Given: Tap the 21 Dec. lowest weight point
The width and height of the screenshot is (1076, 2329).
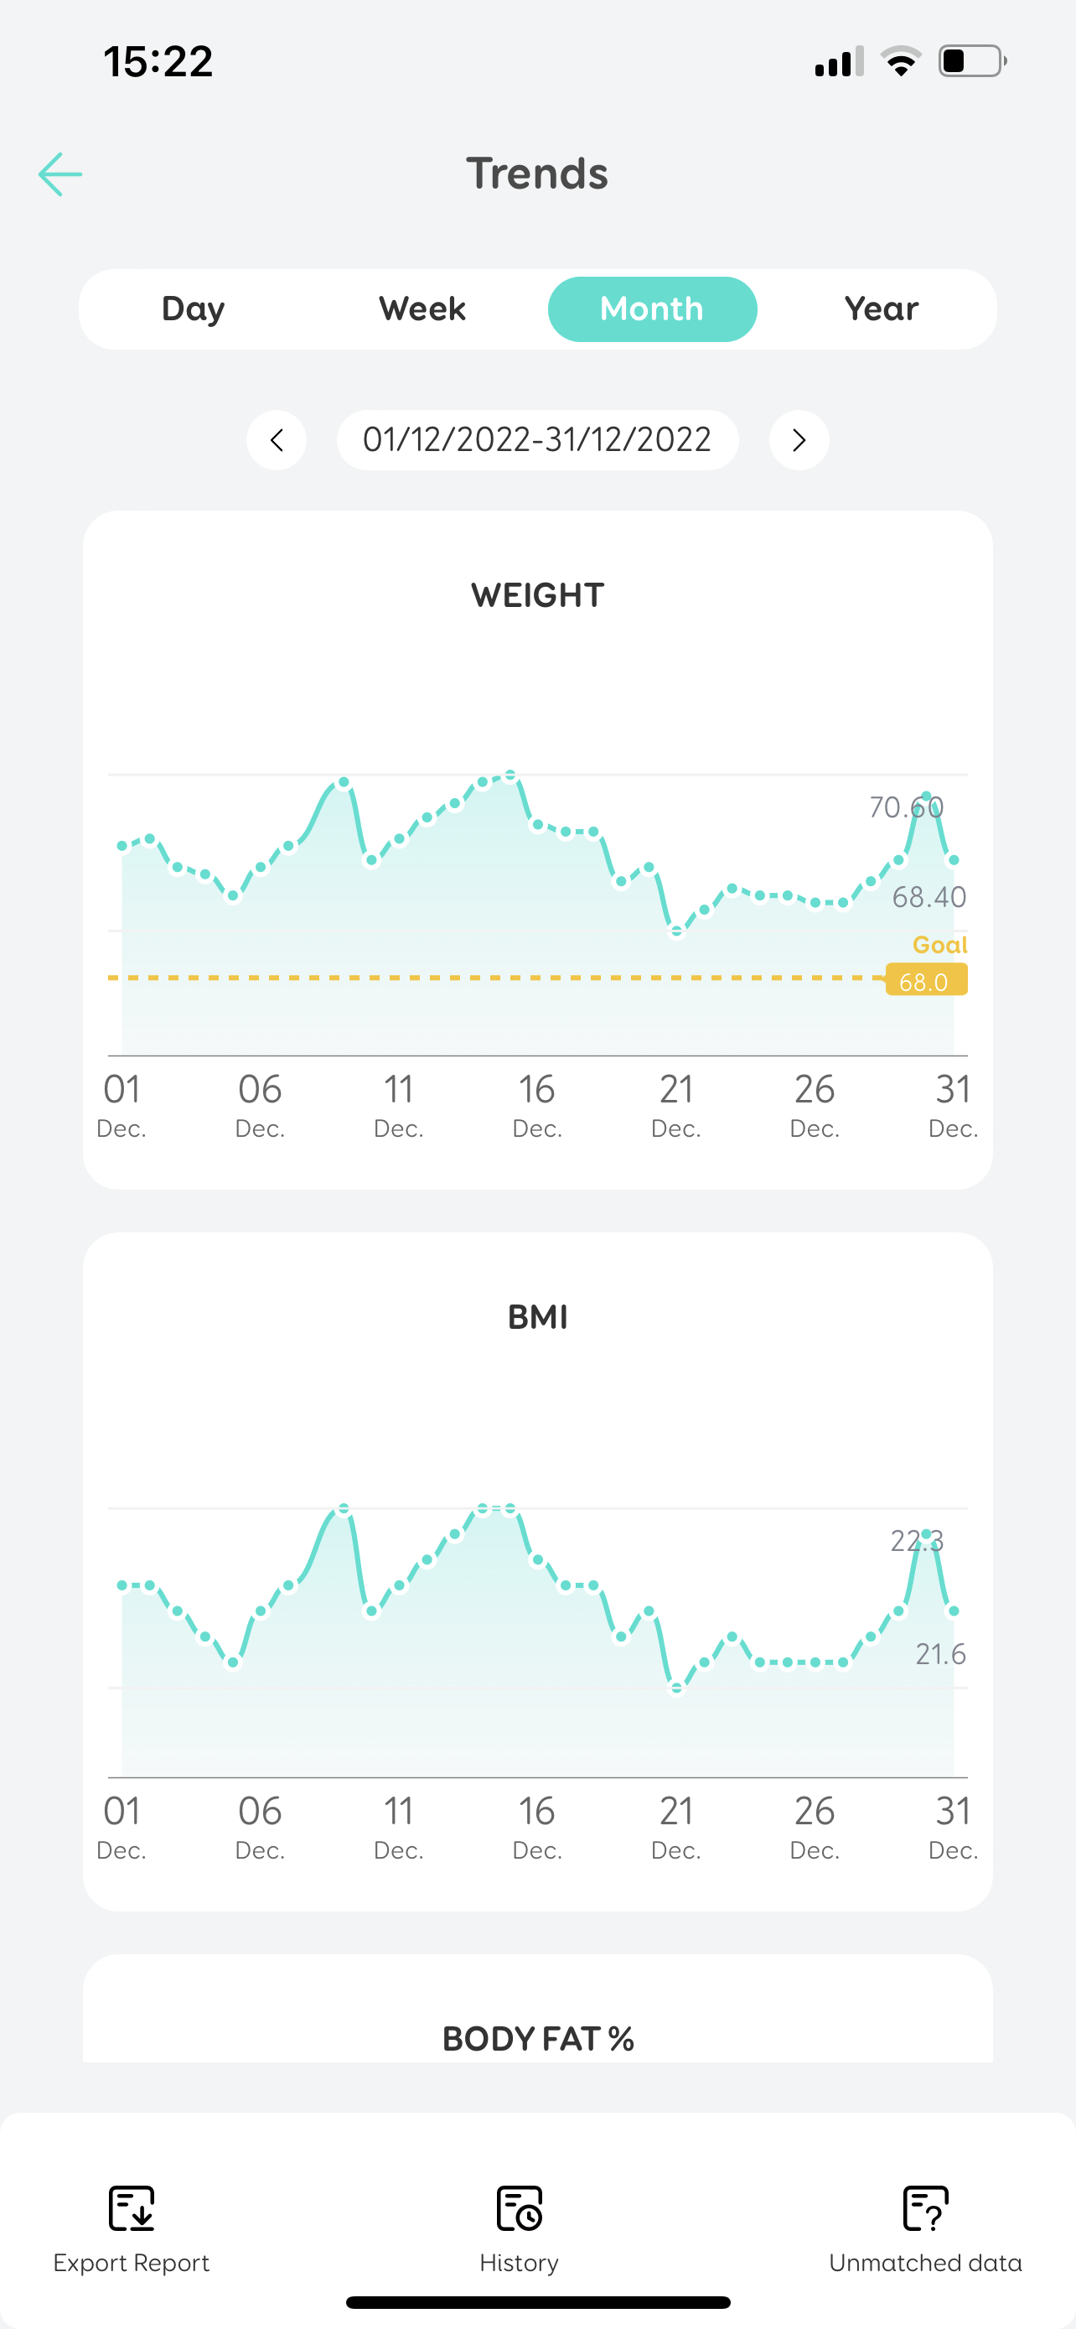Looking at the screenshot, I should click(675, 932).
